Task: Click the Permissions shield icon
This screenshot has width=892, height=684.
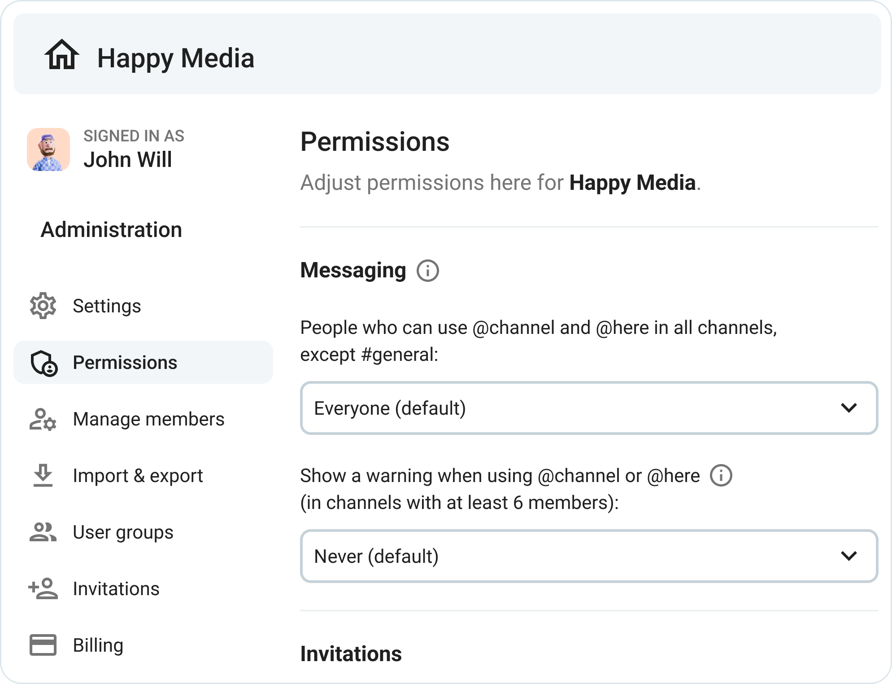Action: (44, 363)
